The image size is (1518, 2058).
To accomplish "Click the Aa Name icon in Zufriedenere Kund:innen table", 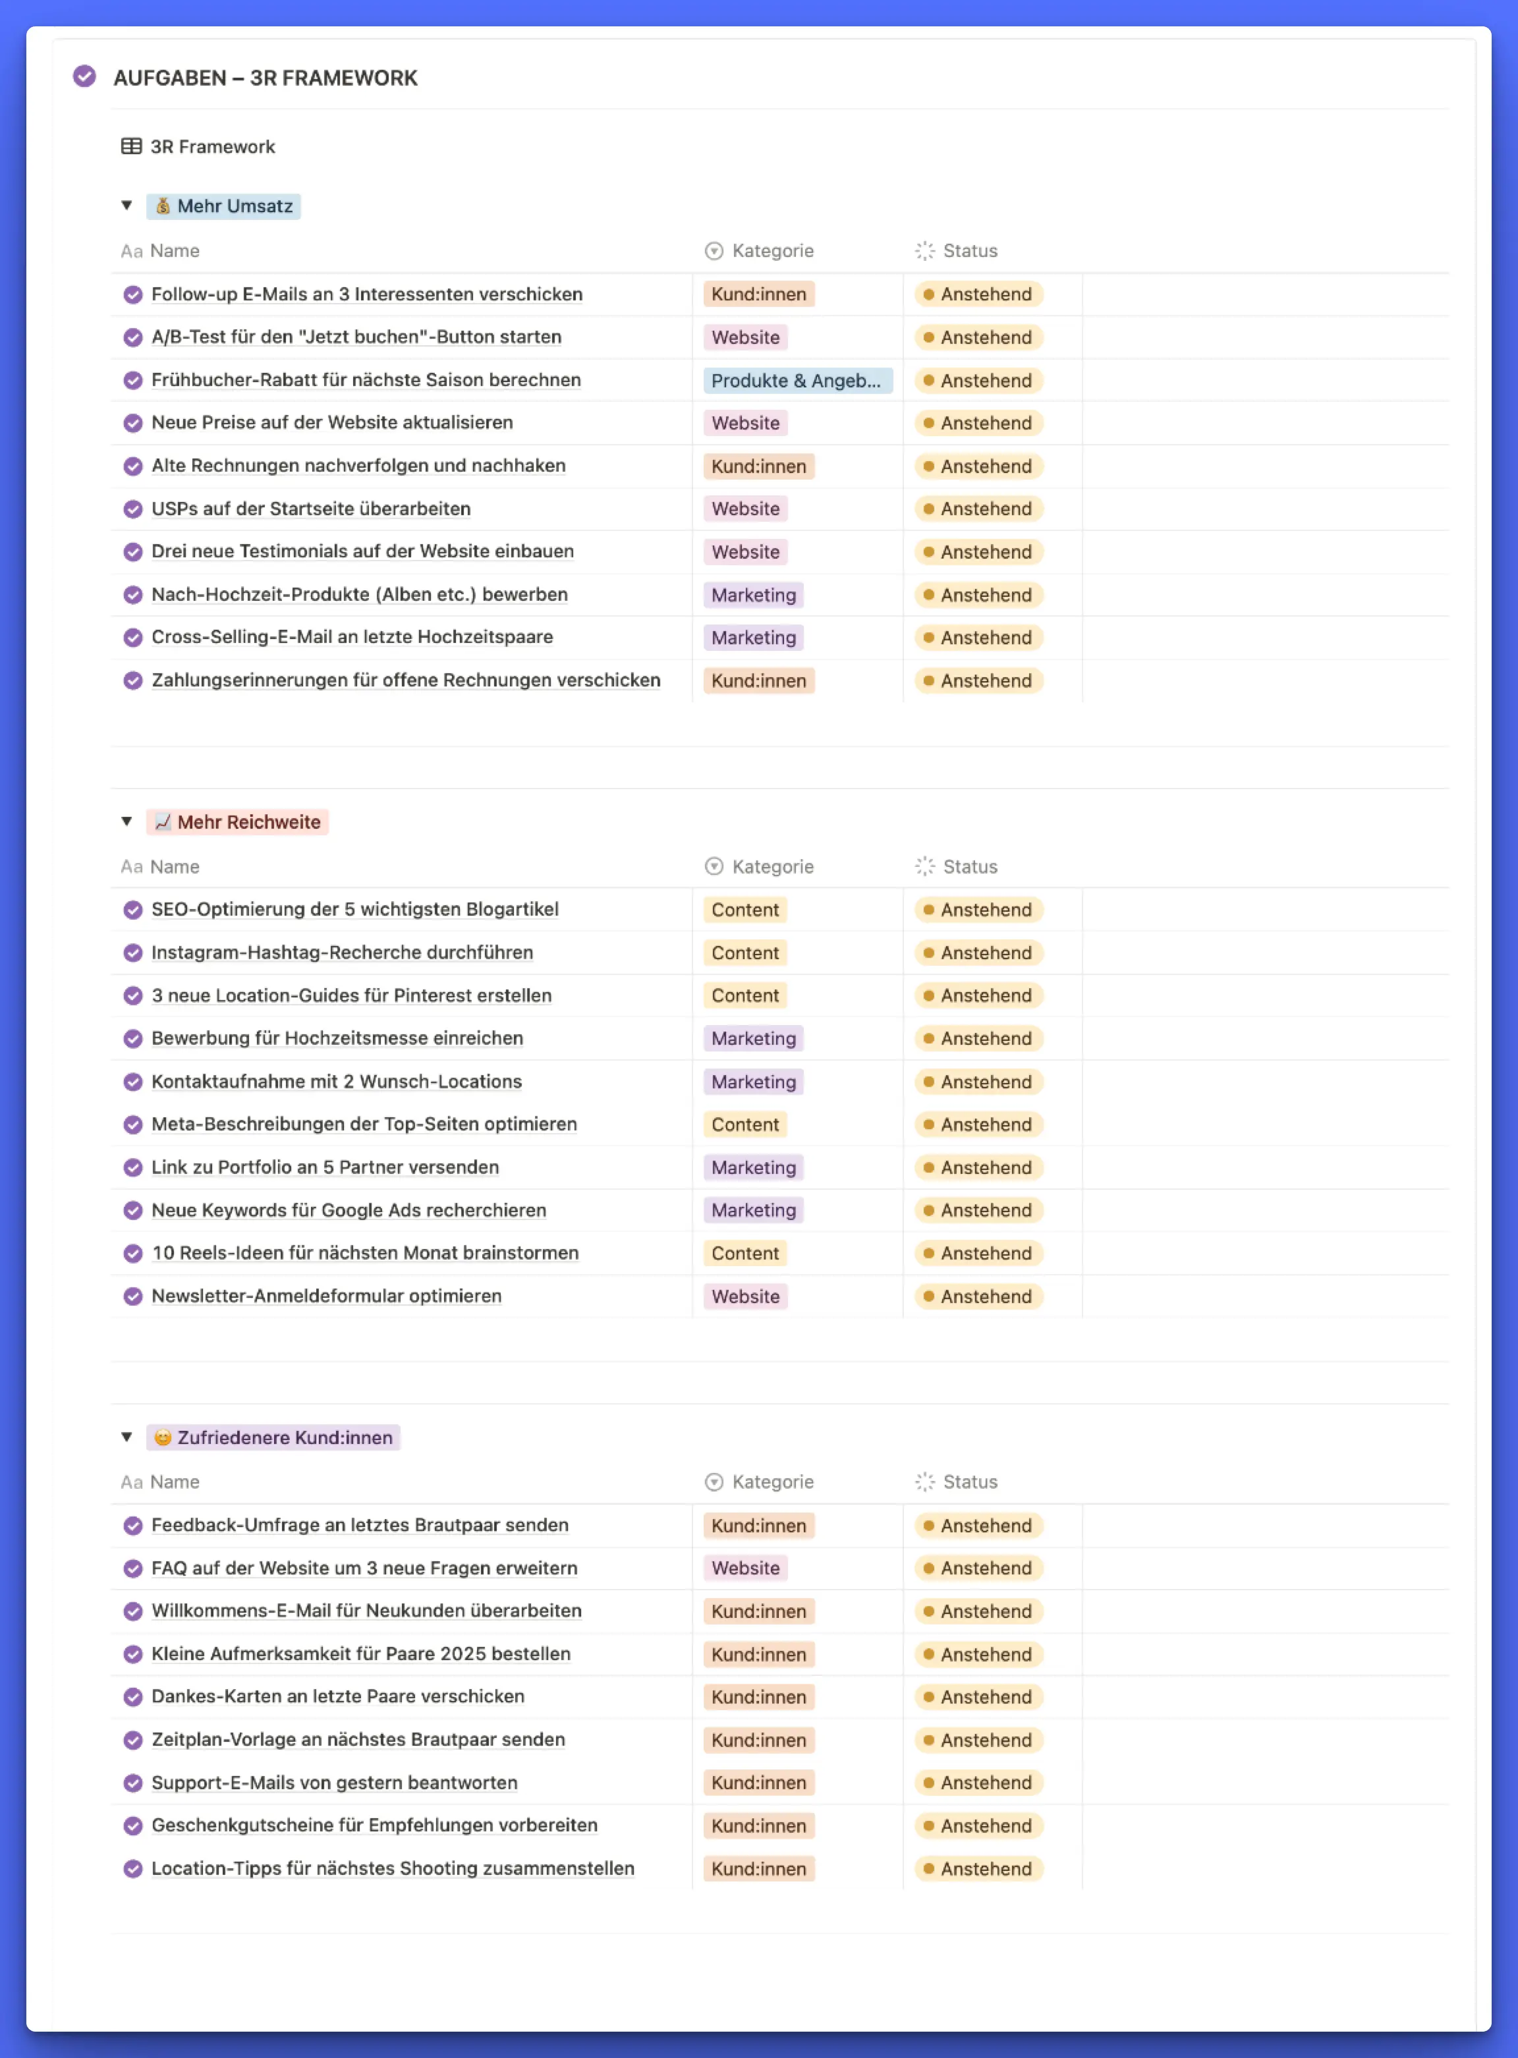I will pyautogui.click(x=131, y=1482).
